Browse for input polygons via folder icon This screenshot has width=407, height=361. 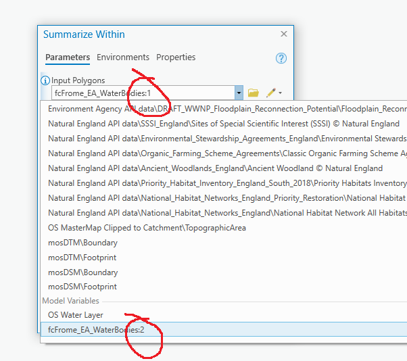tap(253, 93)
